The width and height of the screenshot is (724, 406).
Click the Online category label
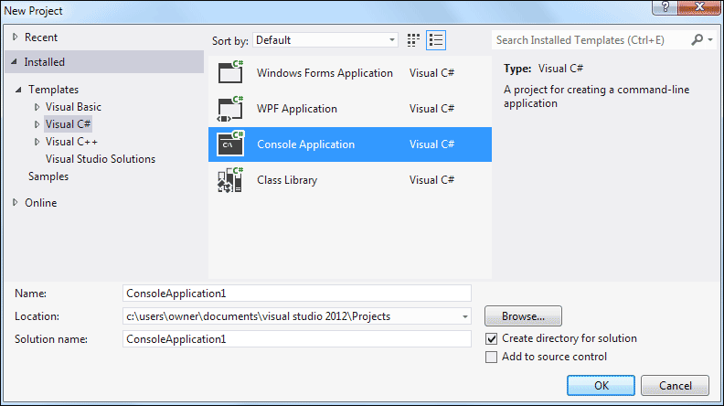point(40,203)
